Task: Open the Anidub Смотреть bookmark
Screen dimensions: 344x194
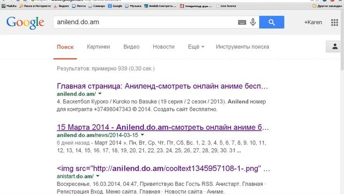Action: [160, 6]
